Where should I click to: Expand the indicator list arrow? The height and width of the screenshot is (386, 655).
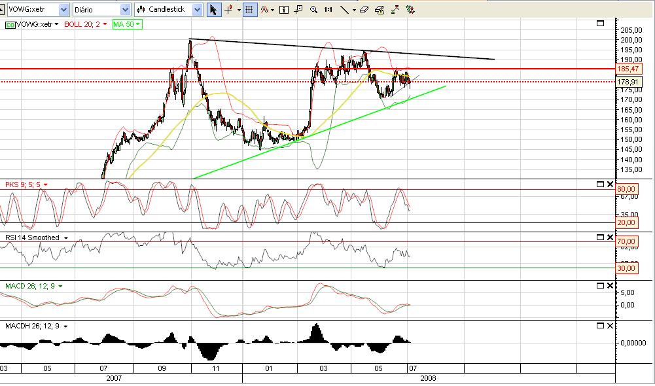point(272,10)
